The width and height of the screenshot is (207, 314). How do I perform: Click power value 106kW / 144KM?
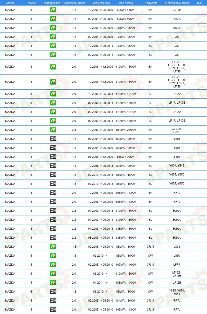(126, 283)
